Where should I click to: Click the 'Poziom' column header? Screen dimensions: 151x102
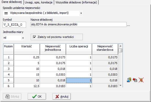[8, 49]
